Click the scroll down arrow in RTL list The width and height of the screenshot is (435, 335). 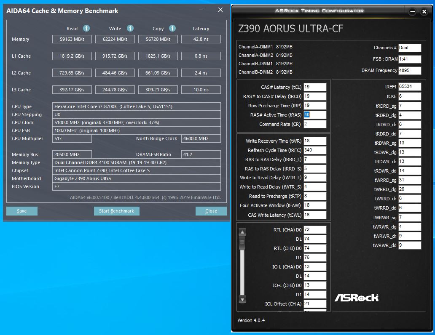(242, 299)
